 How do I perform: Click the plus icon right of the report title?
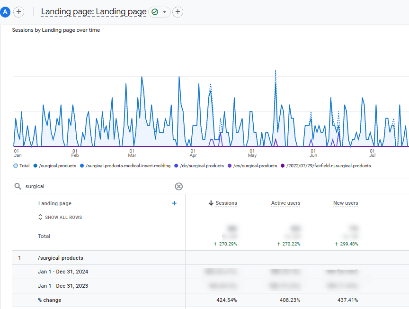click(x=178, y=12)
